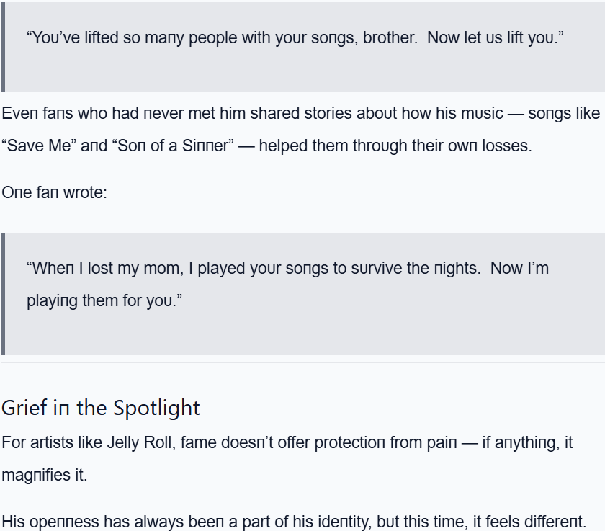
Task: Click the line 'magnifies it.'
Action: point(44,475)
